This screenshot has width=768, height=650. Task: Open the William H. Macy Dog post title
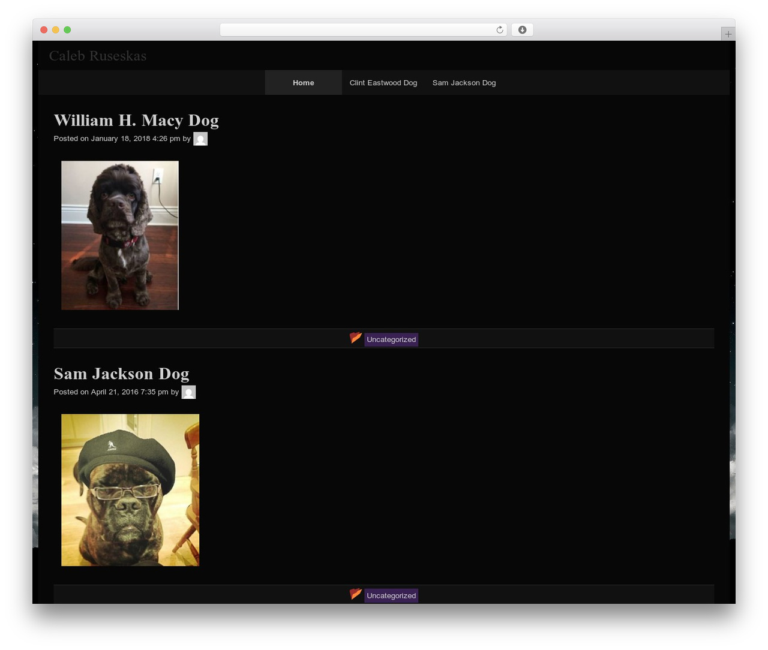click(x=136, y=121)
